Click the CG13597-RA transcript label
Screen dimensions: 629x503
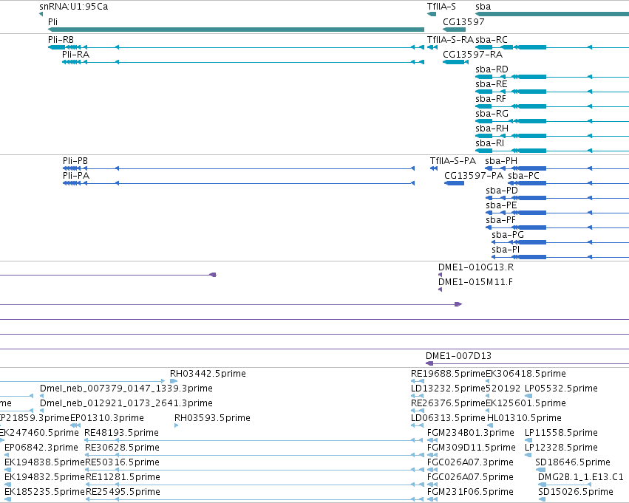pos(472,55)
